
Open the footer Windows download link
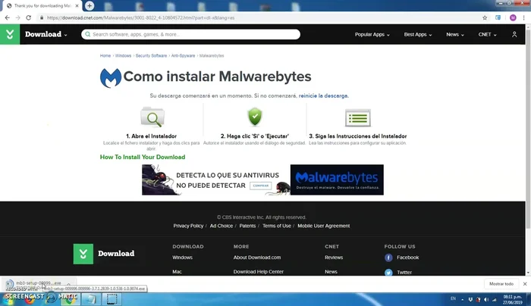point(182,258)
